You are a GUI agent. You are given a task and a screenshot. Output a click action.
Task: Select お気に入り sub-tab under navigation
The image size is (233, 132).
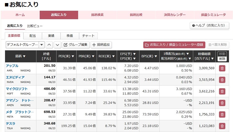[x=15, y=26]
